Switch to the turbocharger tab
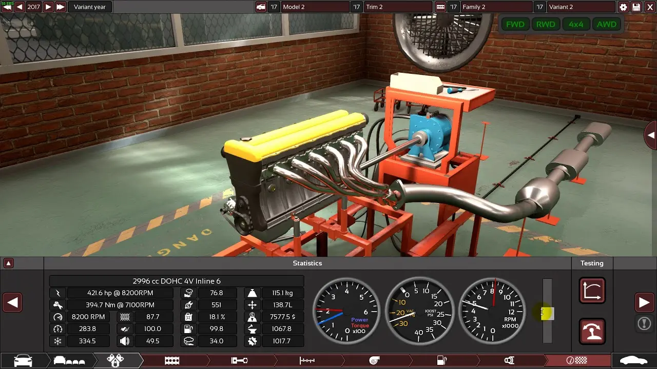The width and height of the screenshot is (657, 369). (x=375, y=360)
